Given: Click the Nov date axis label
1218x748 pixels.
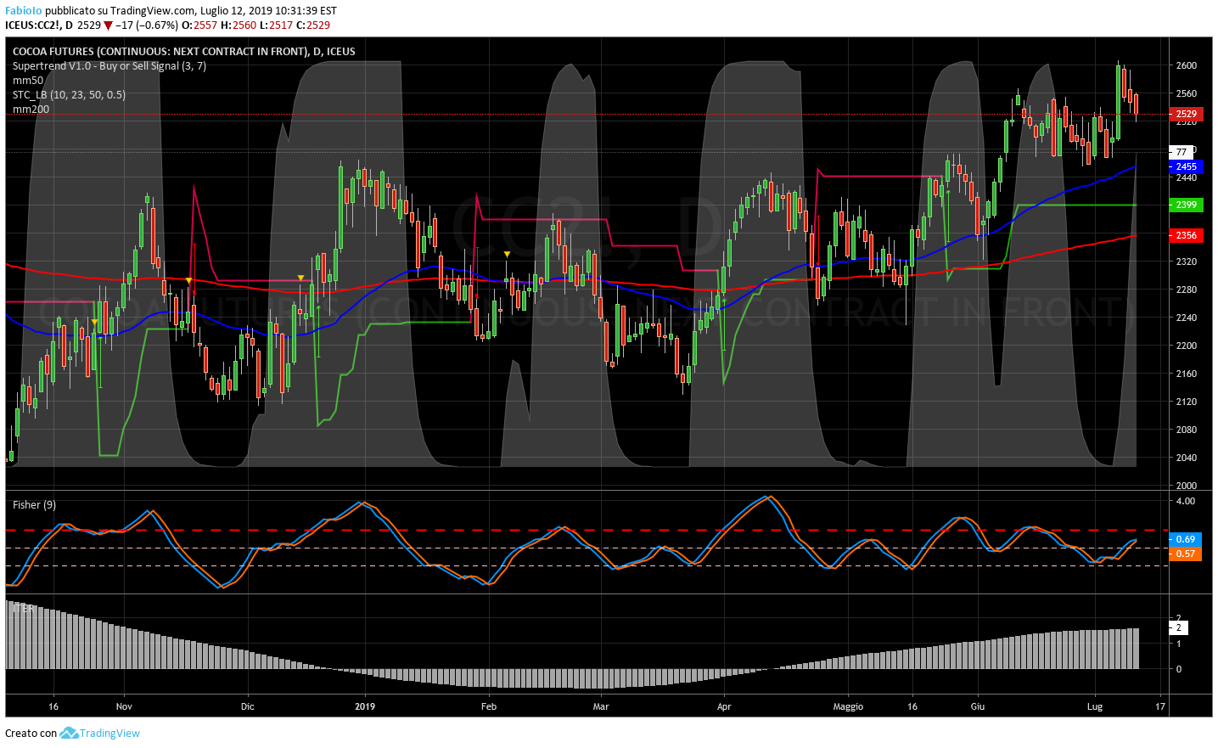Looking at the screenshot, I should pos(124,706).
